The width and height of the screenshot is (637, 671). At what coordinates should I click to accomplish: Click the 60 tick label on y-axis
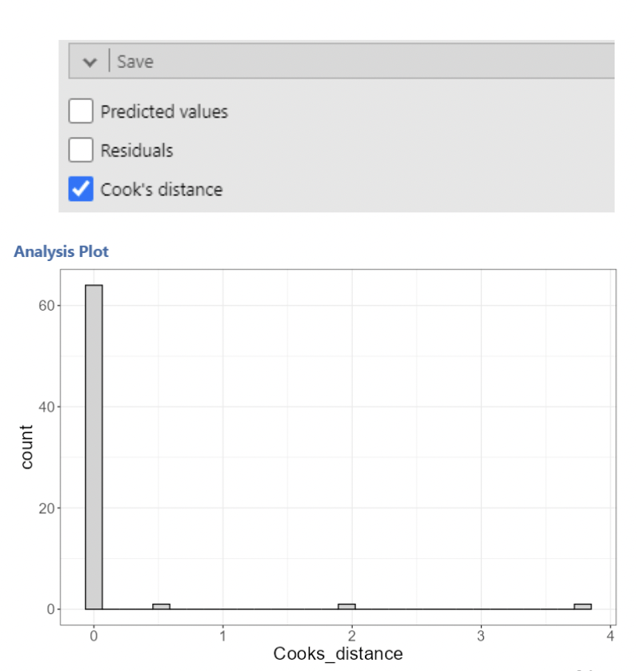(42, 306)
